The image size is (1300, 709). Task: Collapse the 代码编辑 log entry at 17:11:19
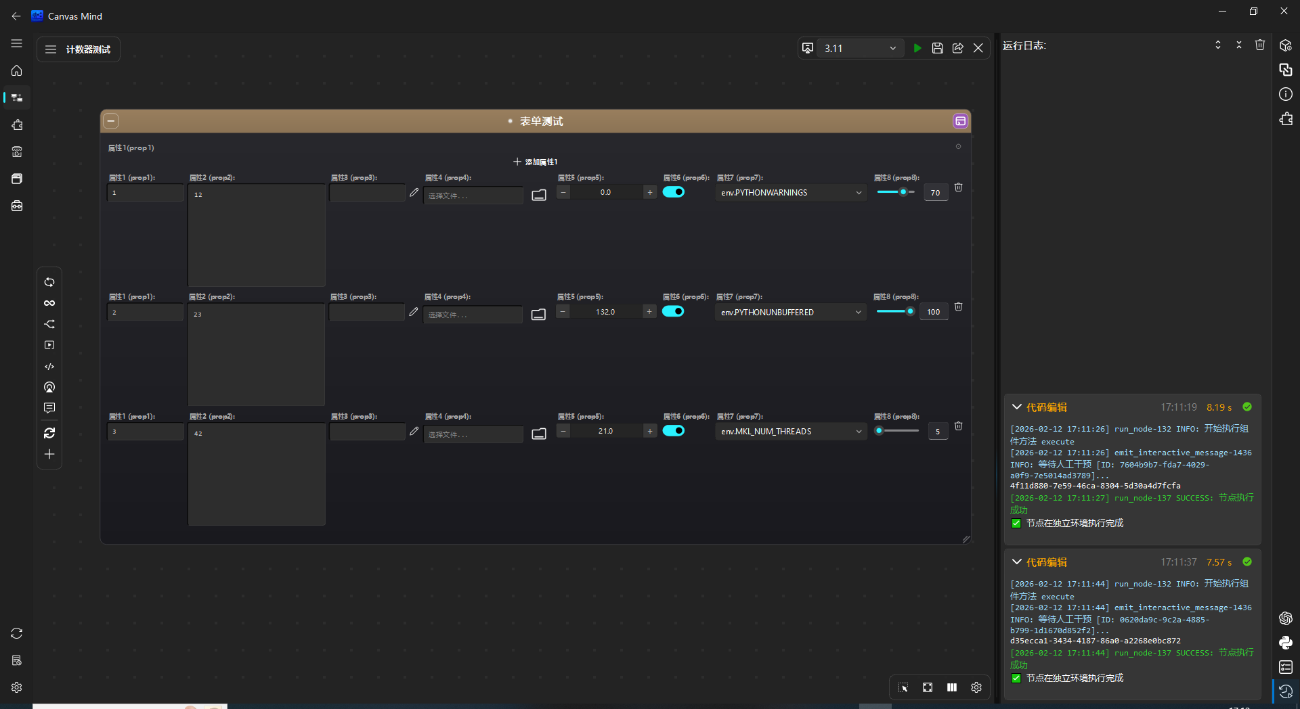pos(1016,407)
